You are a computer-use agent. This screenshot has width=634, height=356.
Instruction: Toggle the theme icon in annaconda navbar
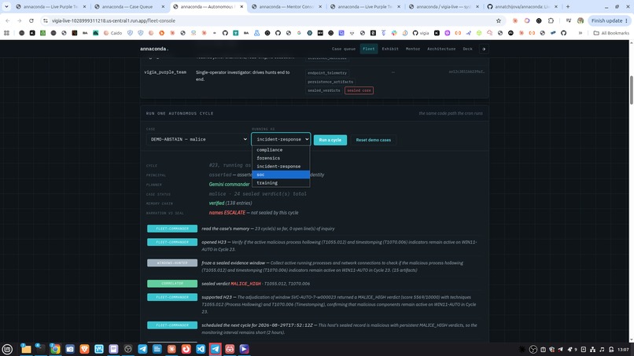click(484, 49)
